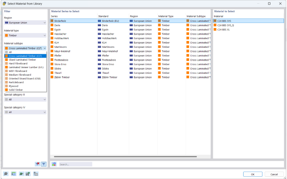The height and width of the screenshot is (179, 287).
Task: Pick Medium Fibreboard from the list
Action: tap(25, 75)
